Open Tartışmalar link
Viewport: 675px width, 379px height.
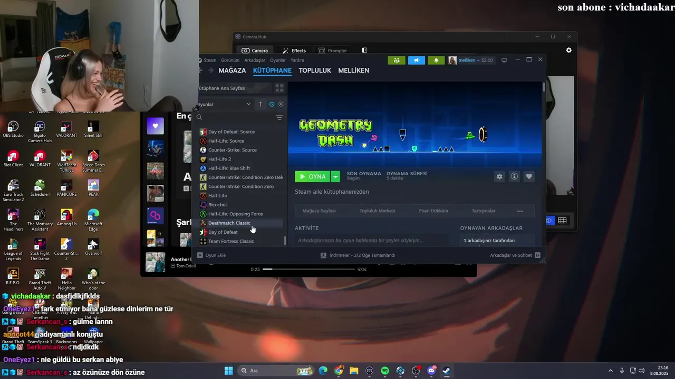(x=484, y=211)
